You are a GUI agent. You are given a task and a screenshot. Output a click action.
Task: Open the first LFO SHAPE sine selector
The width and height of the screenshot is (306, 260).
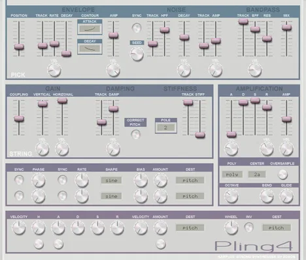111,180
